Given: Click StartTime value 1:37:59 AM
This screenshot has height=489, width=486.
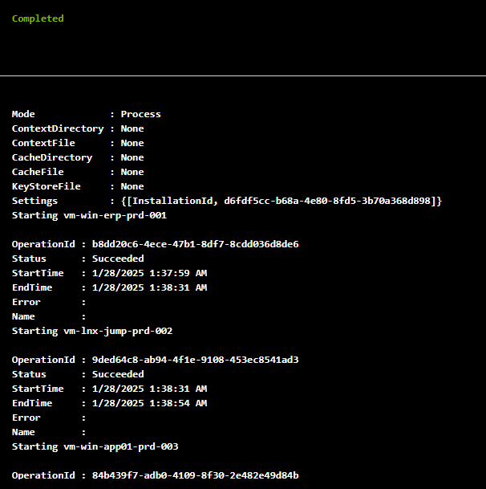Looking at the screenshot, I should coord(149,273).
